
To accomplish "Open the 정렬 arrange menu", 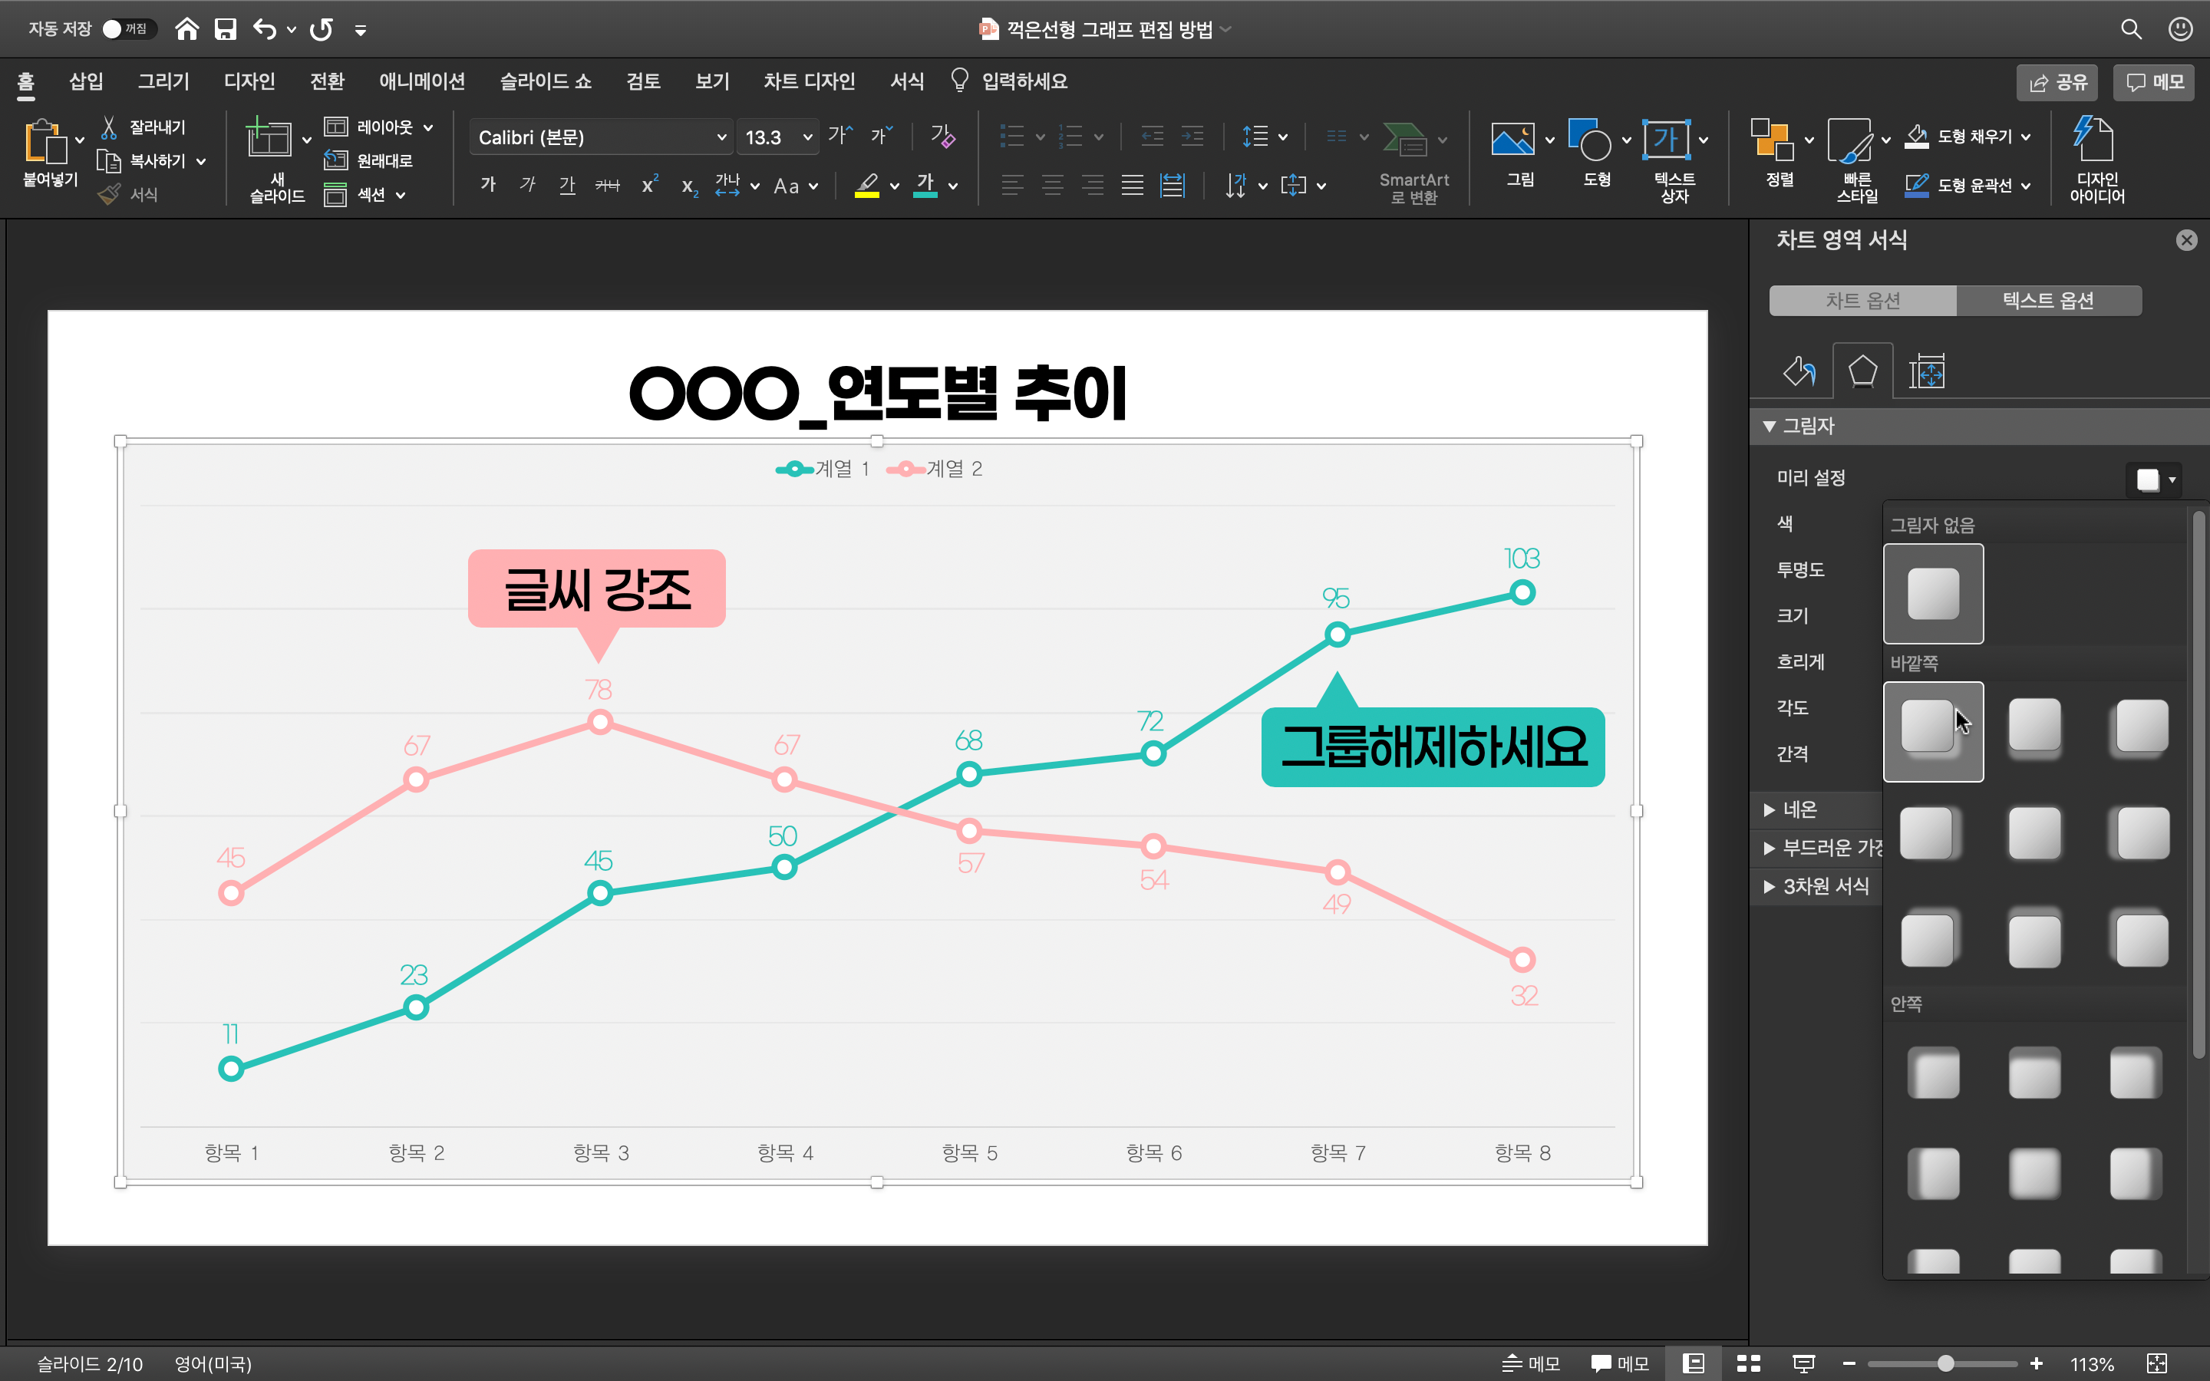I will [x=1772, y=139].
